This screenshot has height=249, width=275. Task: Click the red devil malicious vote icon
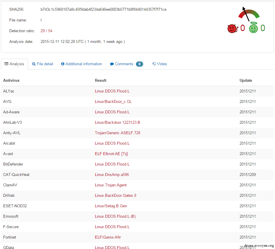click(x=232, y=28)
